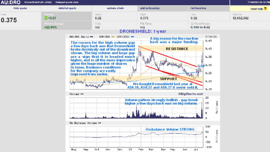The height and width of the screenshot is (152, 270).
Task: Click the hide quote link
Action: [x=20, y=8]
